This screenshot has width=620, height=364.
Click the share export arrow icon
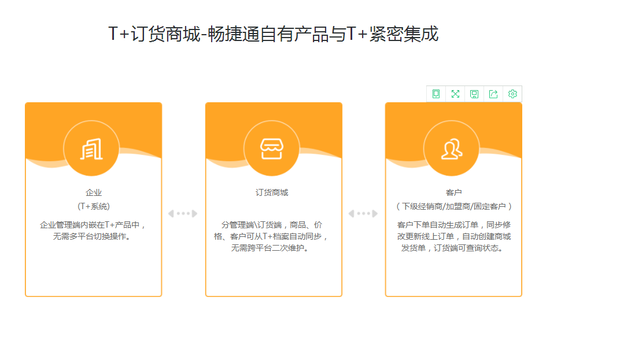[493, 94]
